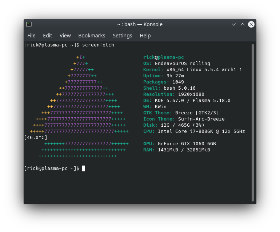Click the terminal vertical scrollbar
This screenshot has height=232, width=280.
coord(253,122)
